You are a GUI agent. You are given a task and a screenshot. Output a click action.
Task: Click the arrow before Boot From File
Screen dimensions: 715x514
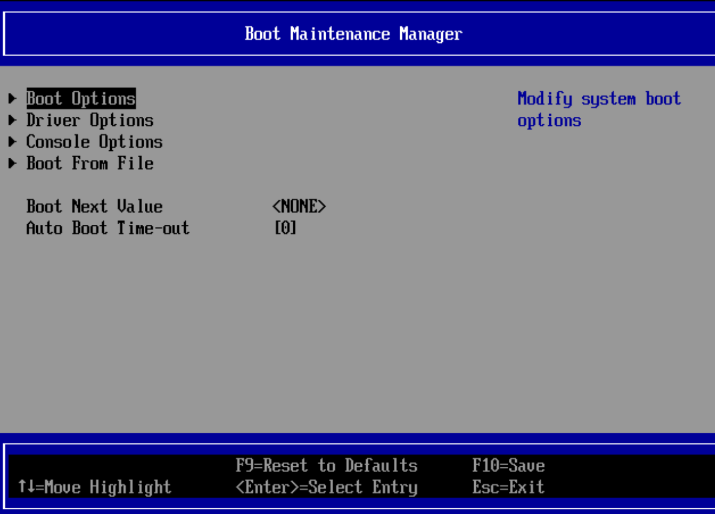point(13,163)
